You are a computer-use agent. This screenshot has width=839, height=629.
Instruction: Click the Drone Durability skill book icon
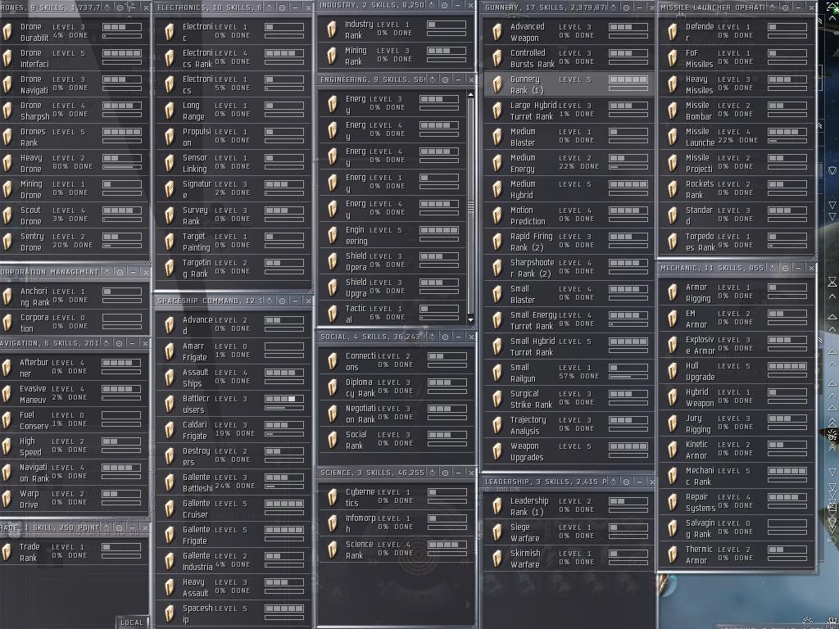7,32
